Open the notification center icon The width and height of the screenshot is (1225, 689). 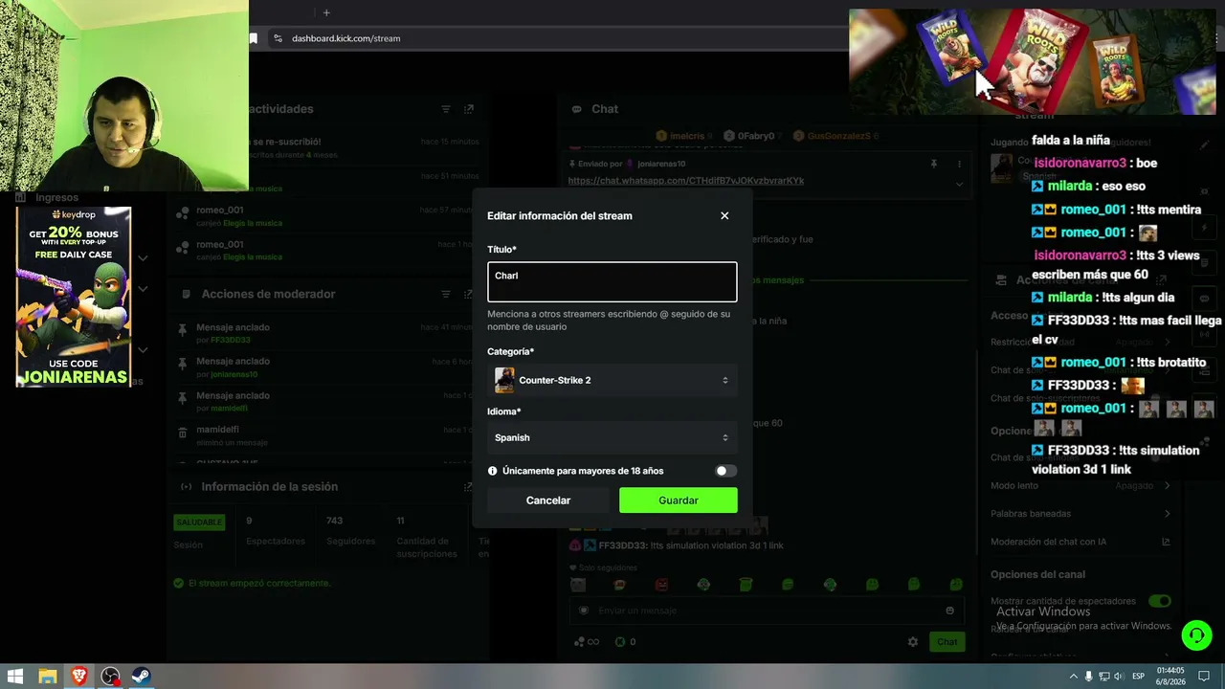coord(1205,677)
